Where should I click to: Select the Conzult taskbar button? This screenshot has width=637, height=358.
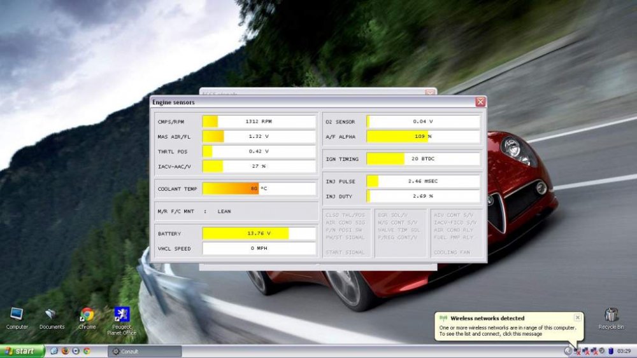[x=144, y=351]
